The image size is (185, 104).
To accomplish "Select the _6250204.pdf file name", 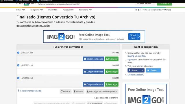I will [27, 53].
